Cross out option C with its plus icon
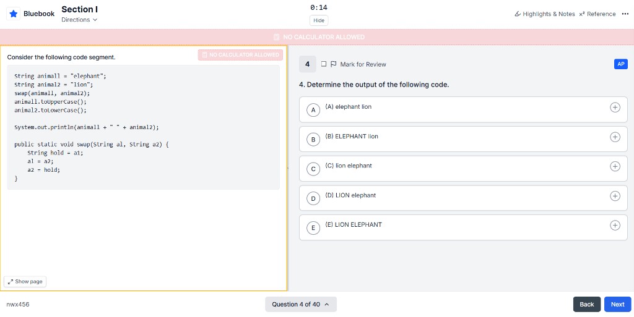 pyautogui.click(x=615, y=166)
